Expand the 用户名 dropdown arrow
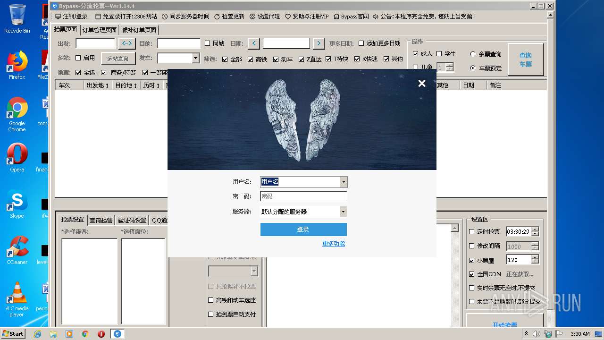 click(x=344, y=182)
